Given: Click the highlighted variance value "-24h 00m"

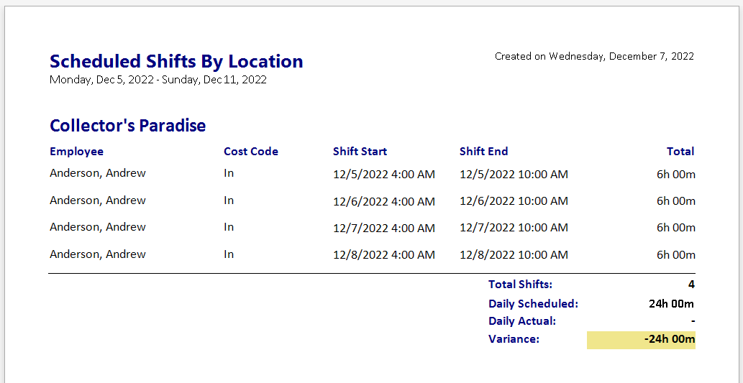Looking at the screenshot, I should click(669, 339).
